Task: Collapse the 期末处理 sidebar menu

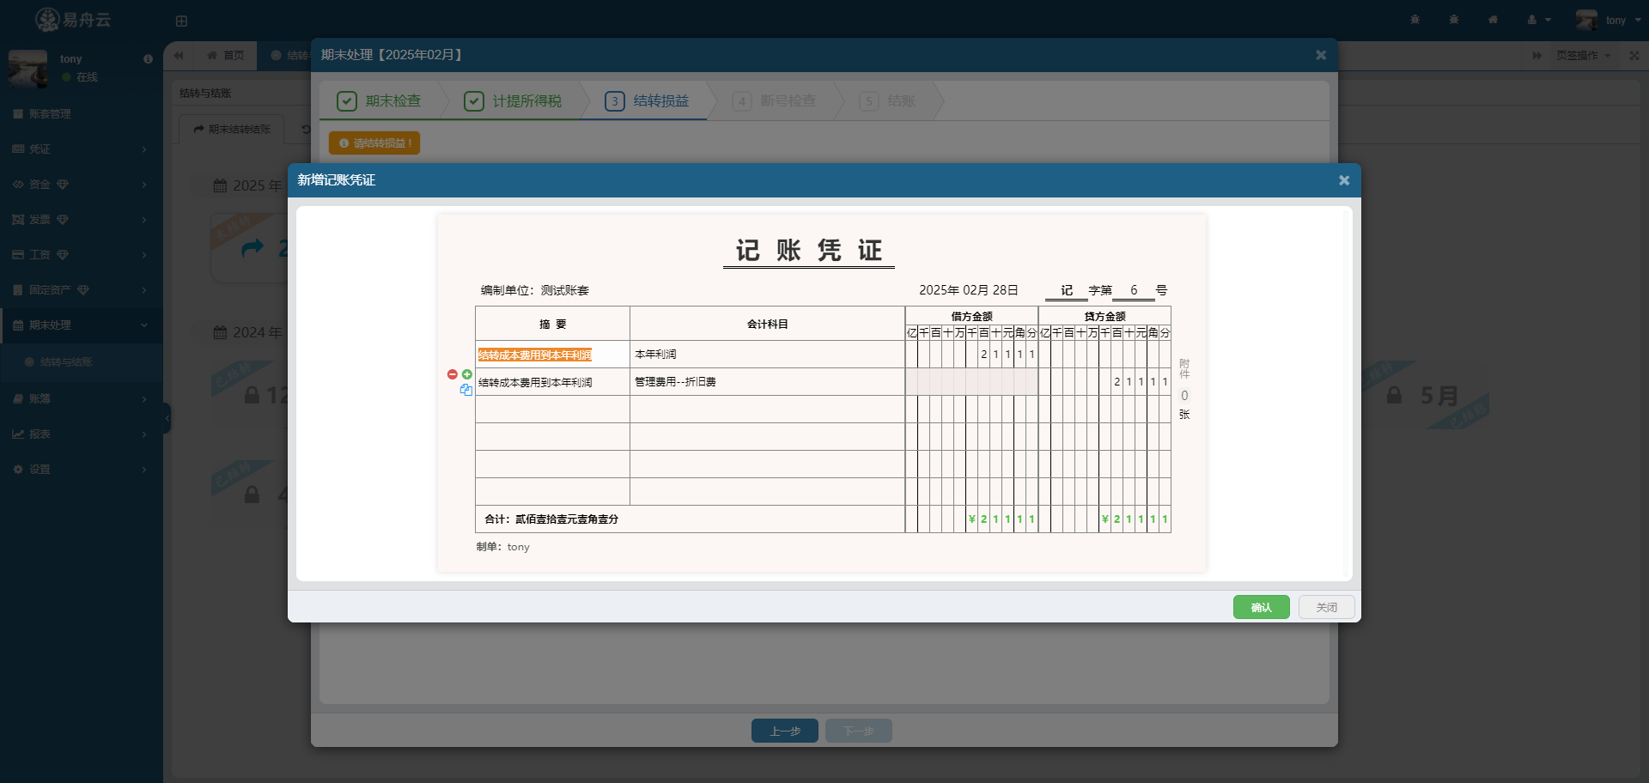Action: click(82, 325)
